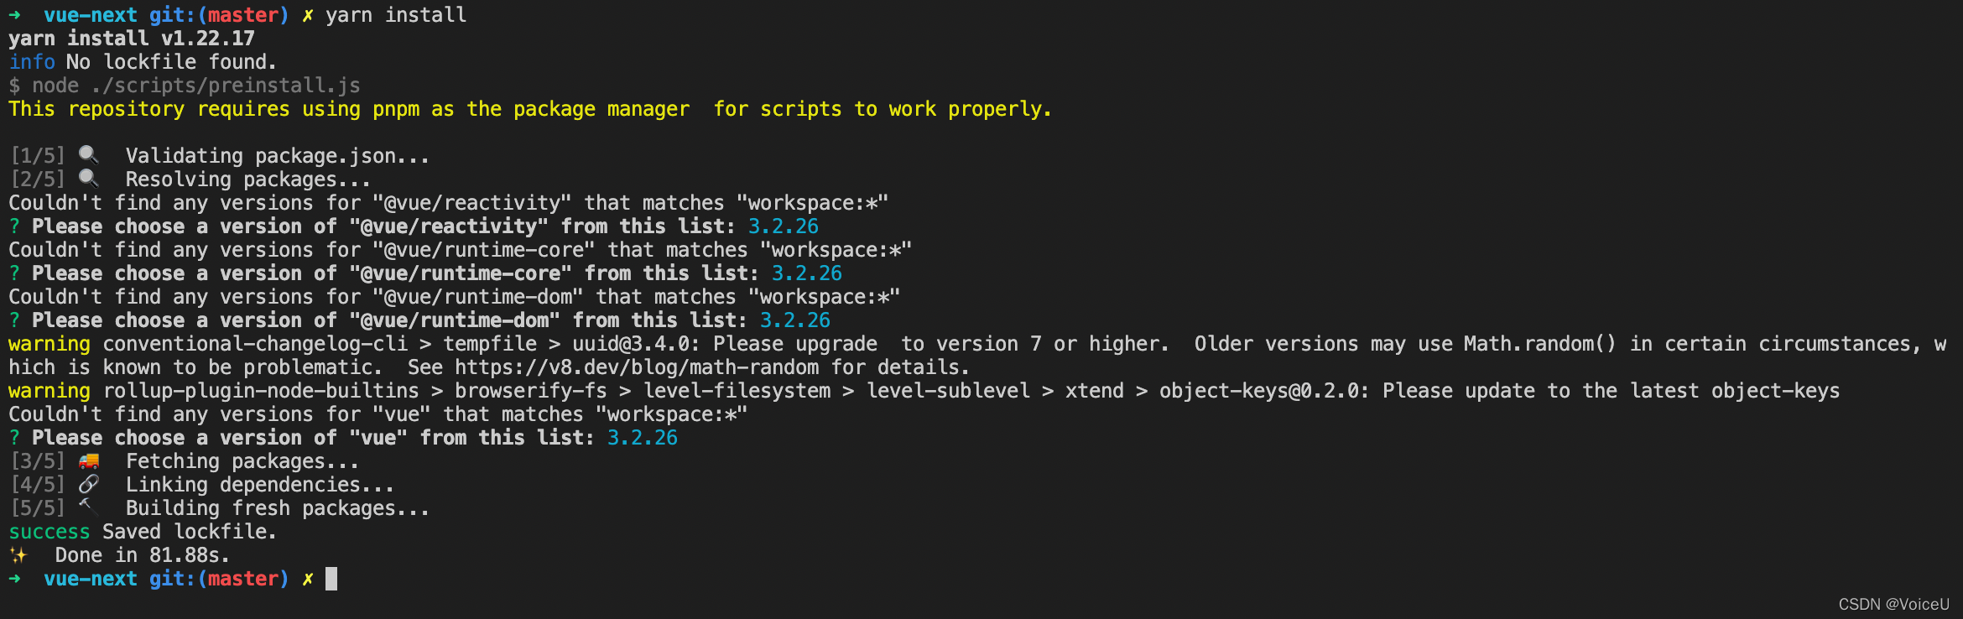Click version 3.2.26 for "vue" prompt
Viewport: 1963px width, 619px height.
click(643, 438)
